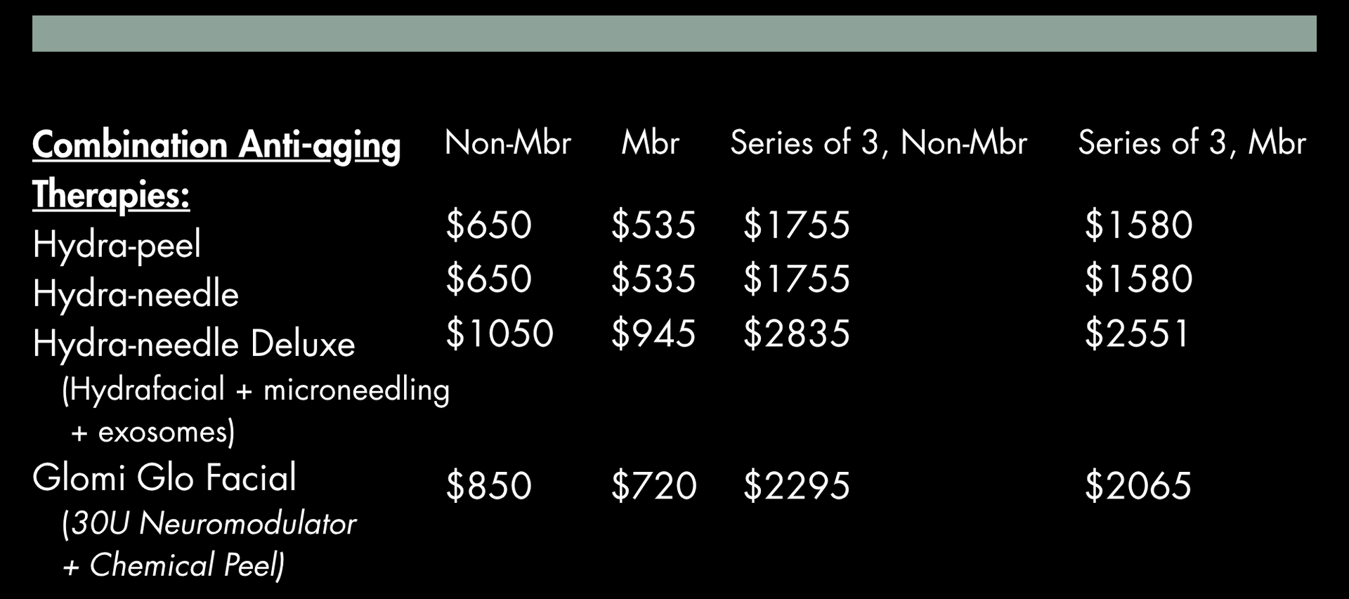The image size is (1349, 599).
Task: Click the Hydrafacial + microneedling description text
Action: tap(256, 390)
